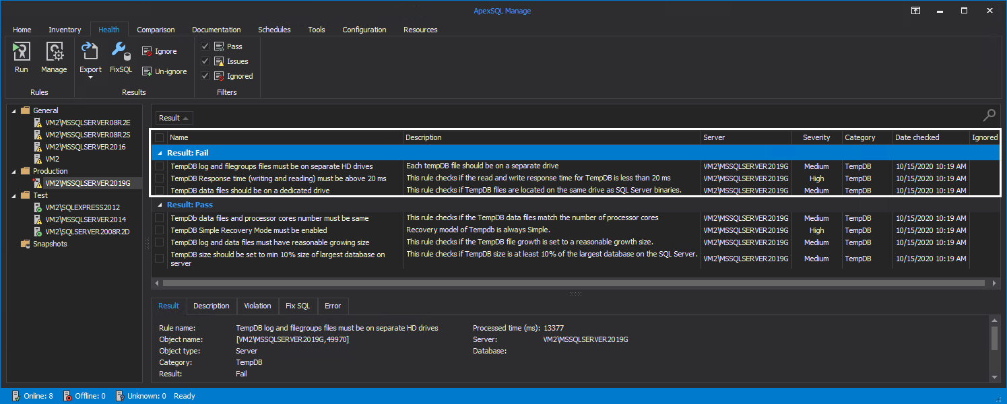Image resolution: width=1007 pixels, height=404 pixels.
Task: Click the Unknown servers status icon
Action: [x=120, y=396]
